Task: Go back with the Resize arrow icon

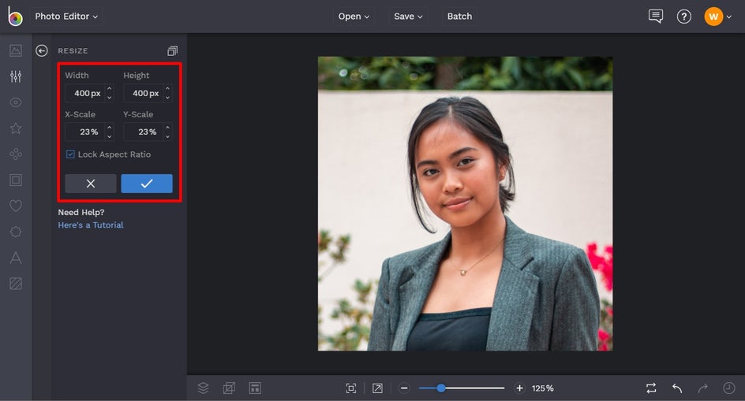Action: click(42, 50)
